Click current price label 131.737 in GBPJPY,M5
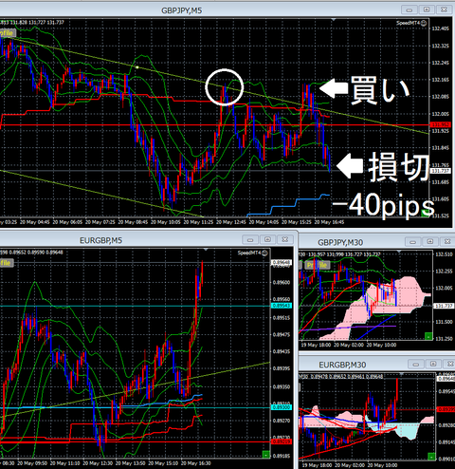The image size is (455, 469). click(x=441, y=171)
